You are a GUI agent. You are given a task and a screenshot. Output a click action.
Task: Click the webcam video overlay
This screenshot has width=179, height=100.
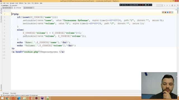click(x=159, y=86)
